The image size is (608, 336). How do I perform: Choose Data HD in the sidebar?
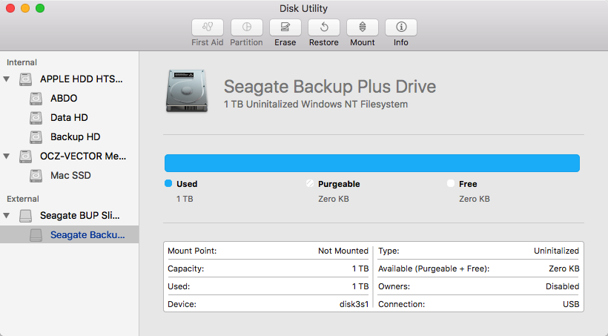tap(69, 117)
